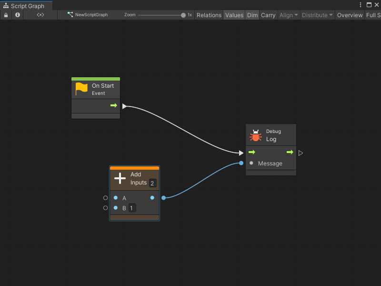Open the Distribute dropdown
The height and width of the screenshot is (286, 381).
click(x=317, y=15)
